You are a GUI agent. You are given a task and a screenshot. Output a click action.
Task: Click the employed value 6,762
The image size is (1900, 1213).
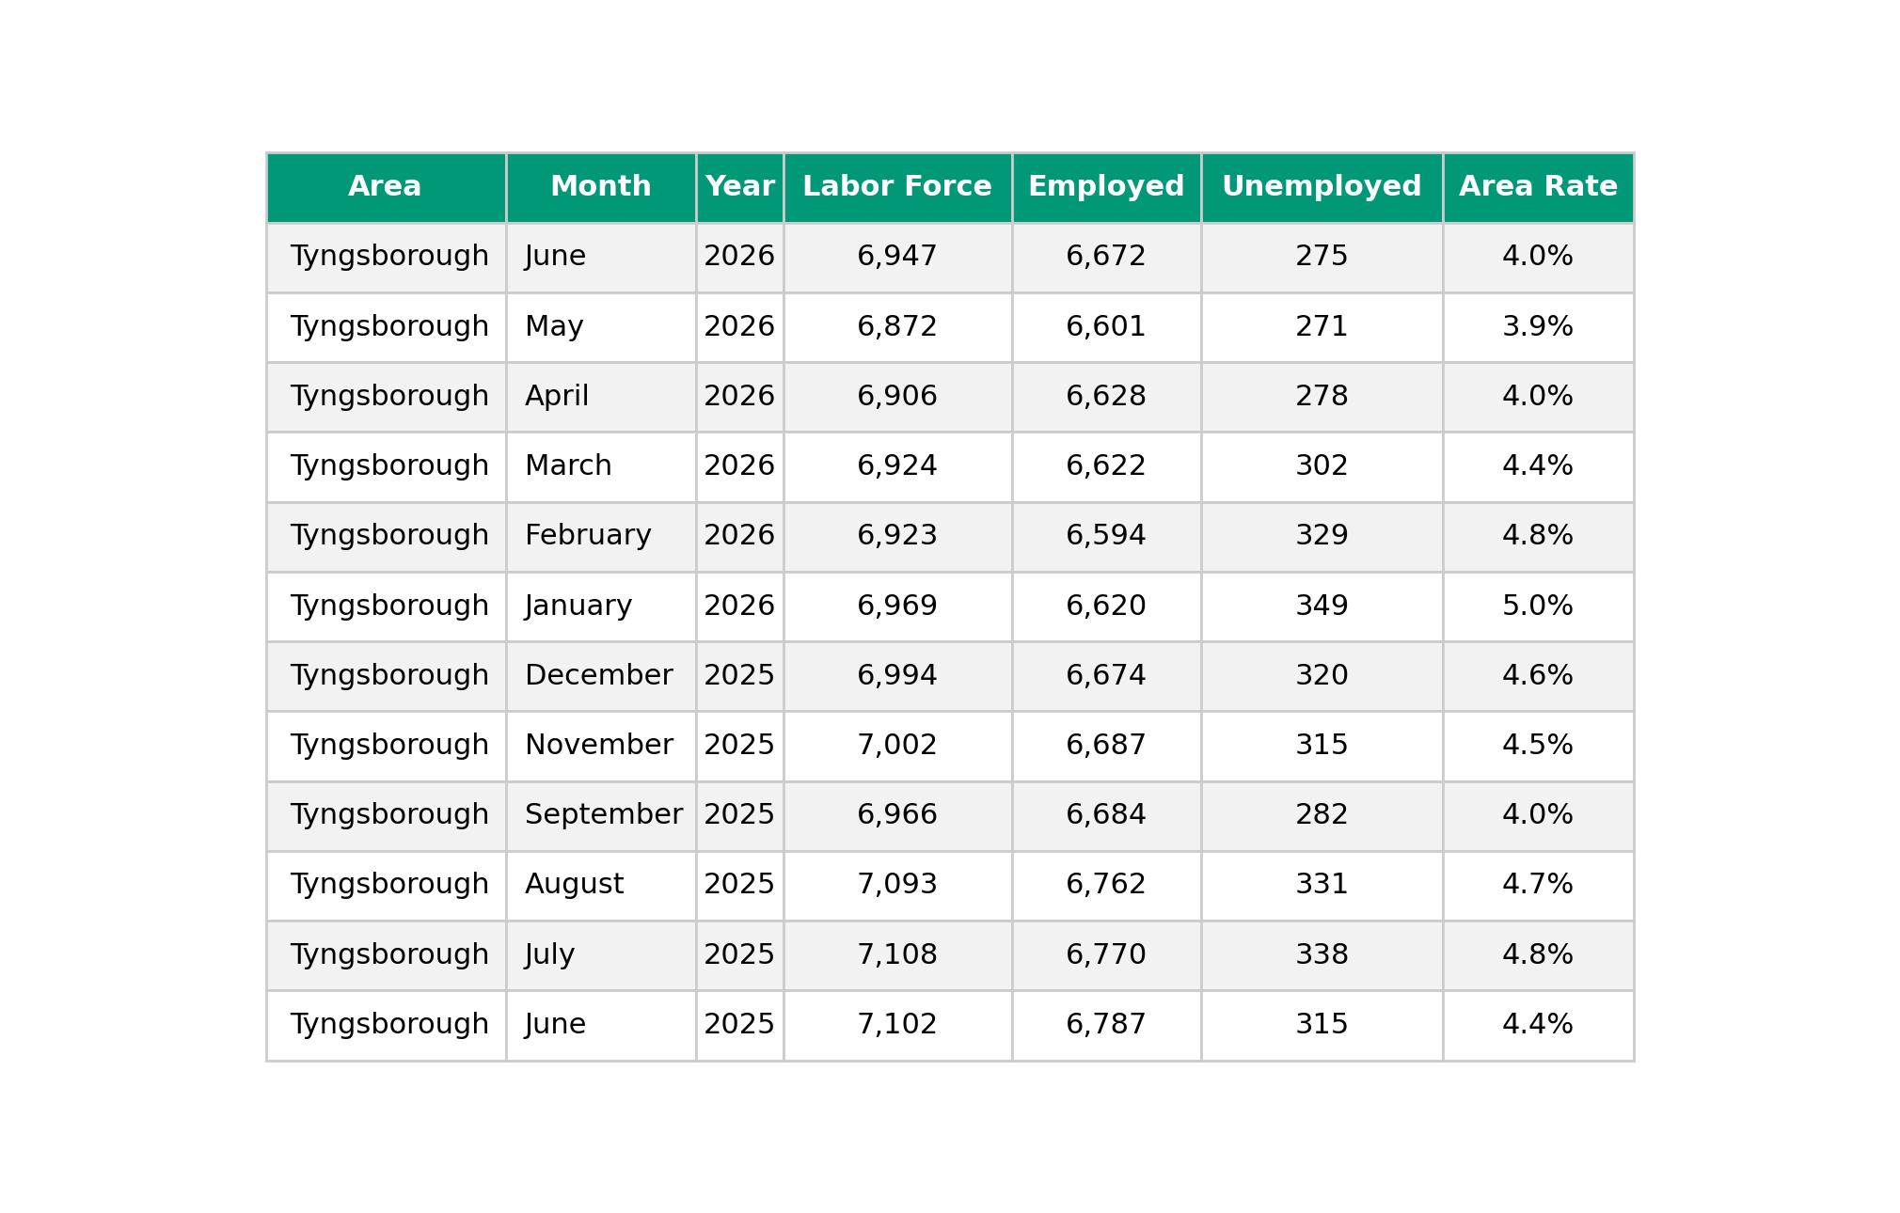pos(1106,885)
